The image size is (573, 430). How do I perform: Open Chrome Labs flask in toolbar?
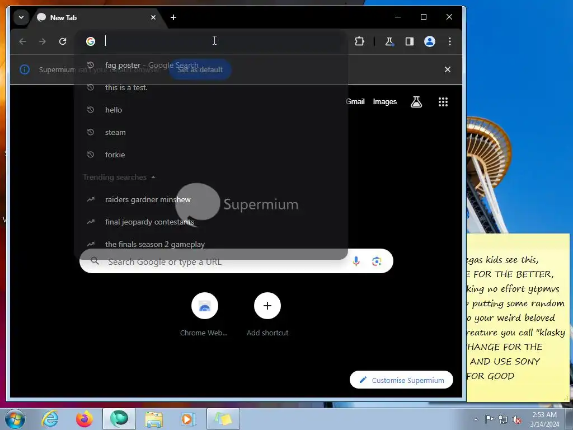pos(389,41)
